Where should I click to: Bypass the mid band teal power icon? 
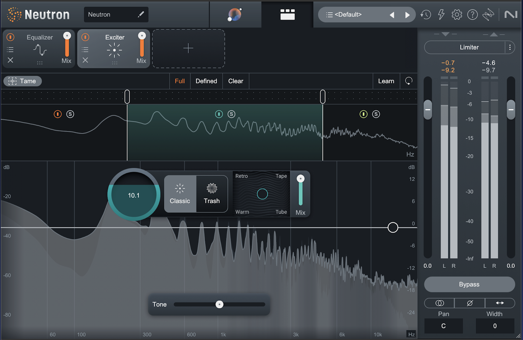click(219, 114)
